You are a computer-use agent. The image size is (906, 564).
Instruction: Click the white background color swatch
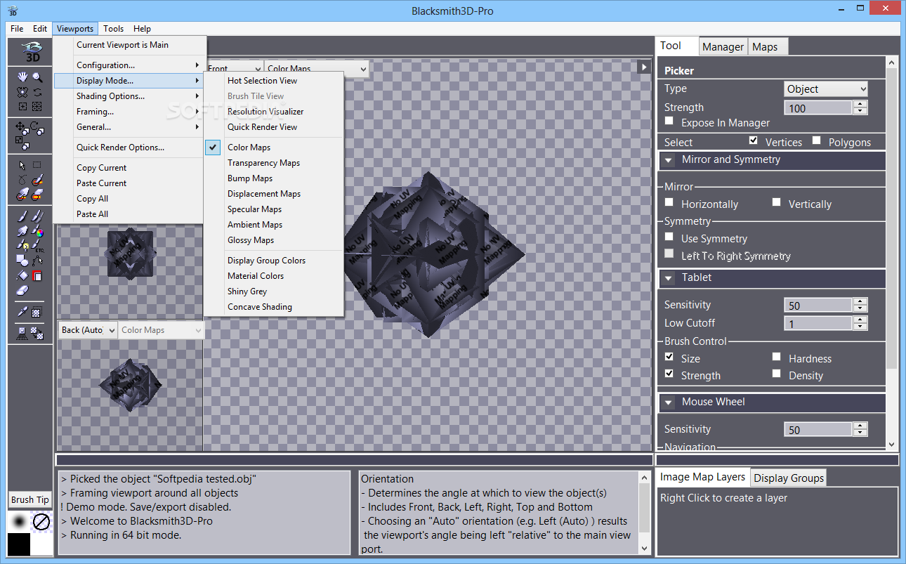coord(41,544)
